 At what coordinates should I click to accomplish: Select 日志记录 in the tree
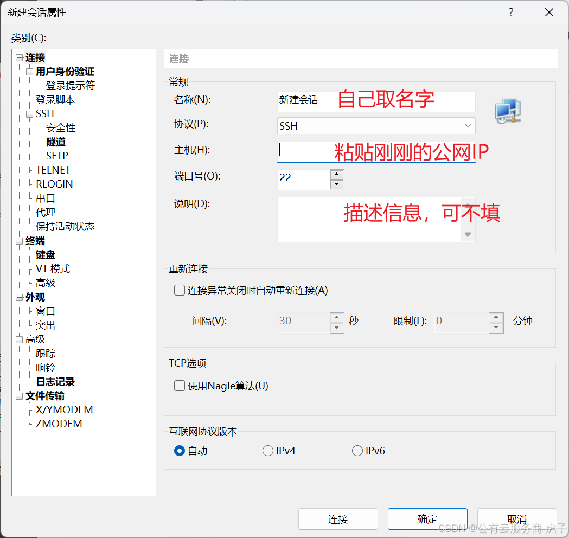pyautogui.click(x=55, y=382)
